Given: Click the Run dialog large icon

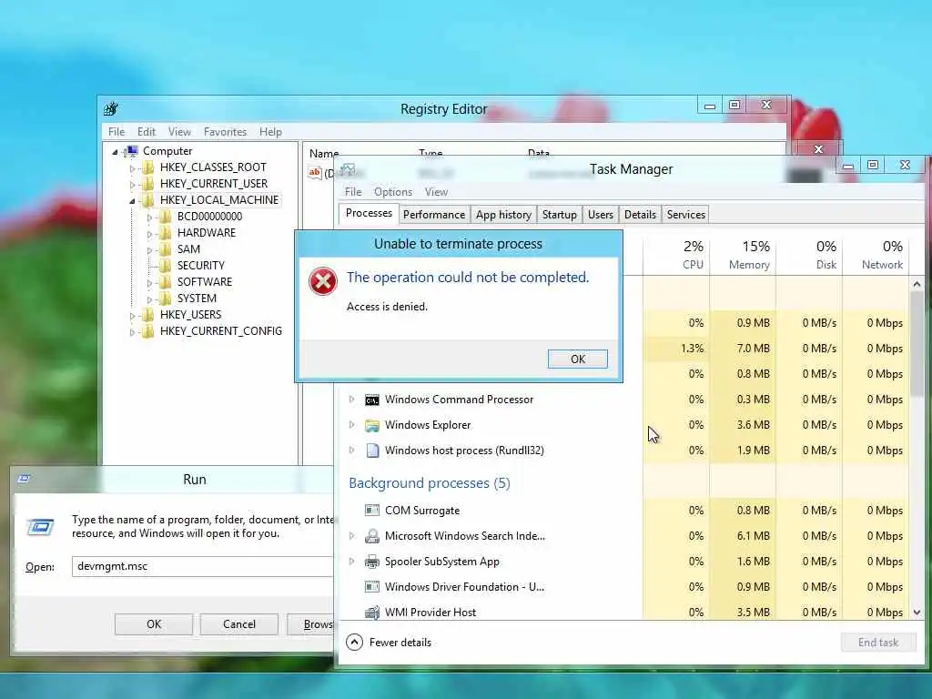Looking at the screenshot, I should (x=40, y=527).
